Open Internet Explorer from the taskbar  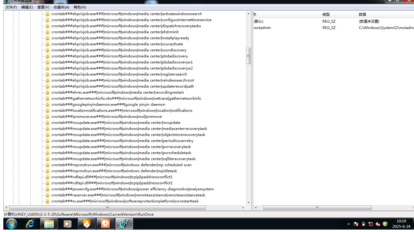coord(30,224)
